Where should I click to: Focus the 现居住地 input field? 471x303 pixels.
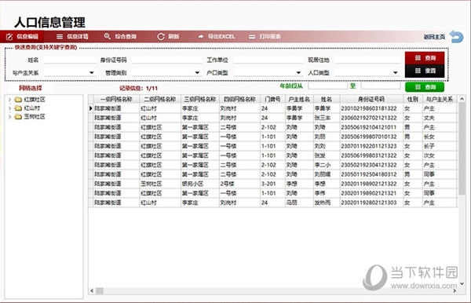[x=367, y=60]
